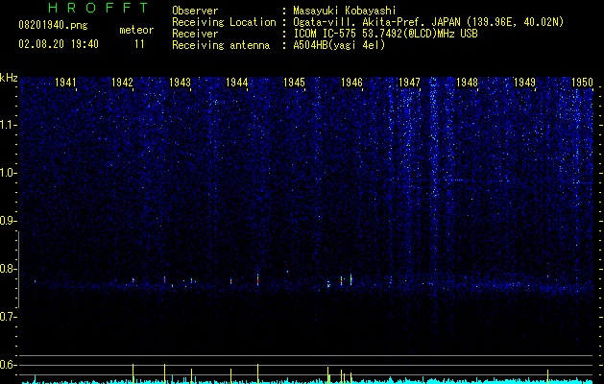This screenshot has width=604, height=384.
Task: Click observer name Masayuki Kobayashi
Action: [345, 11]
